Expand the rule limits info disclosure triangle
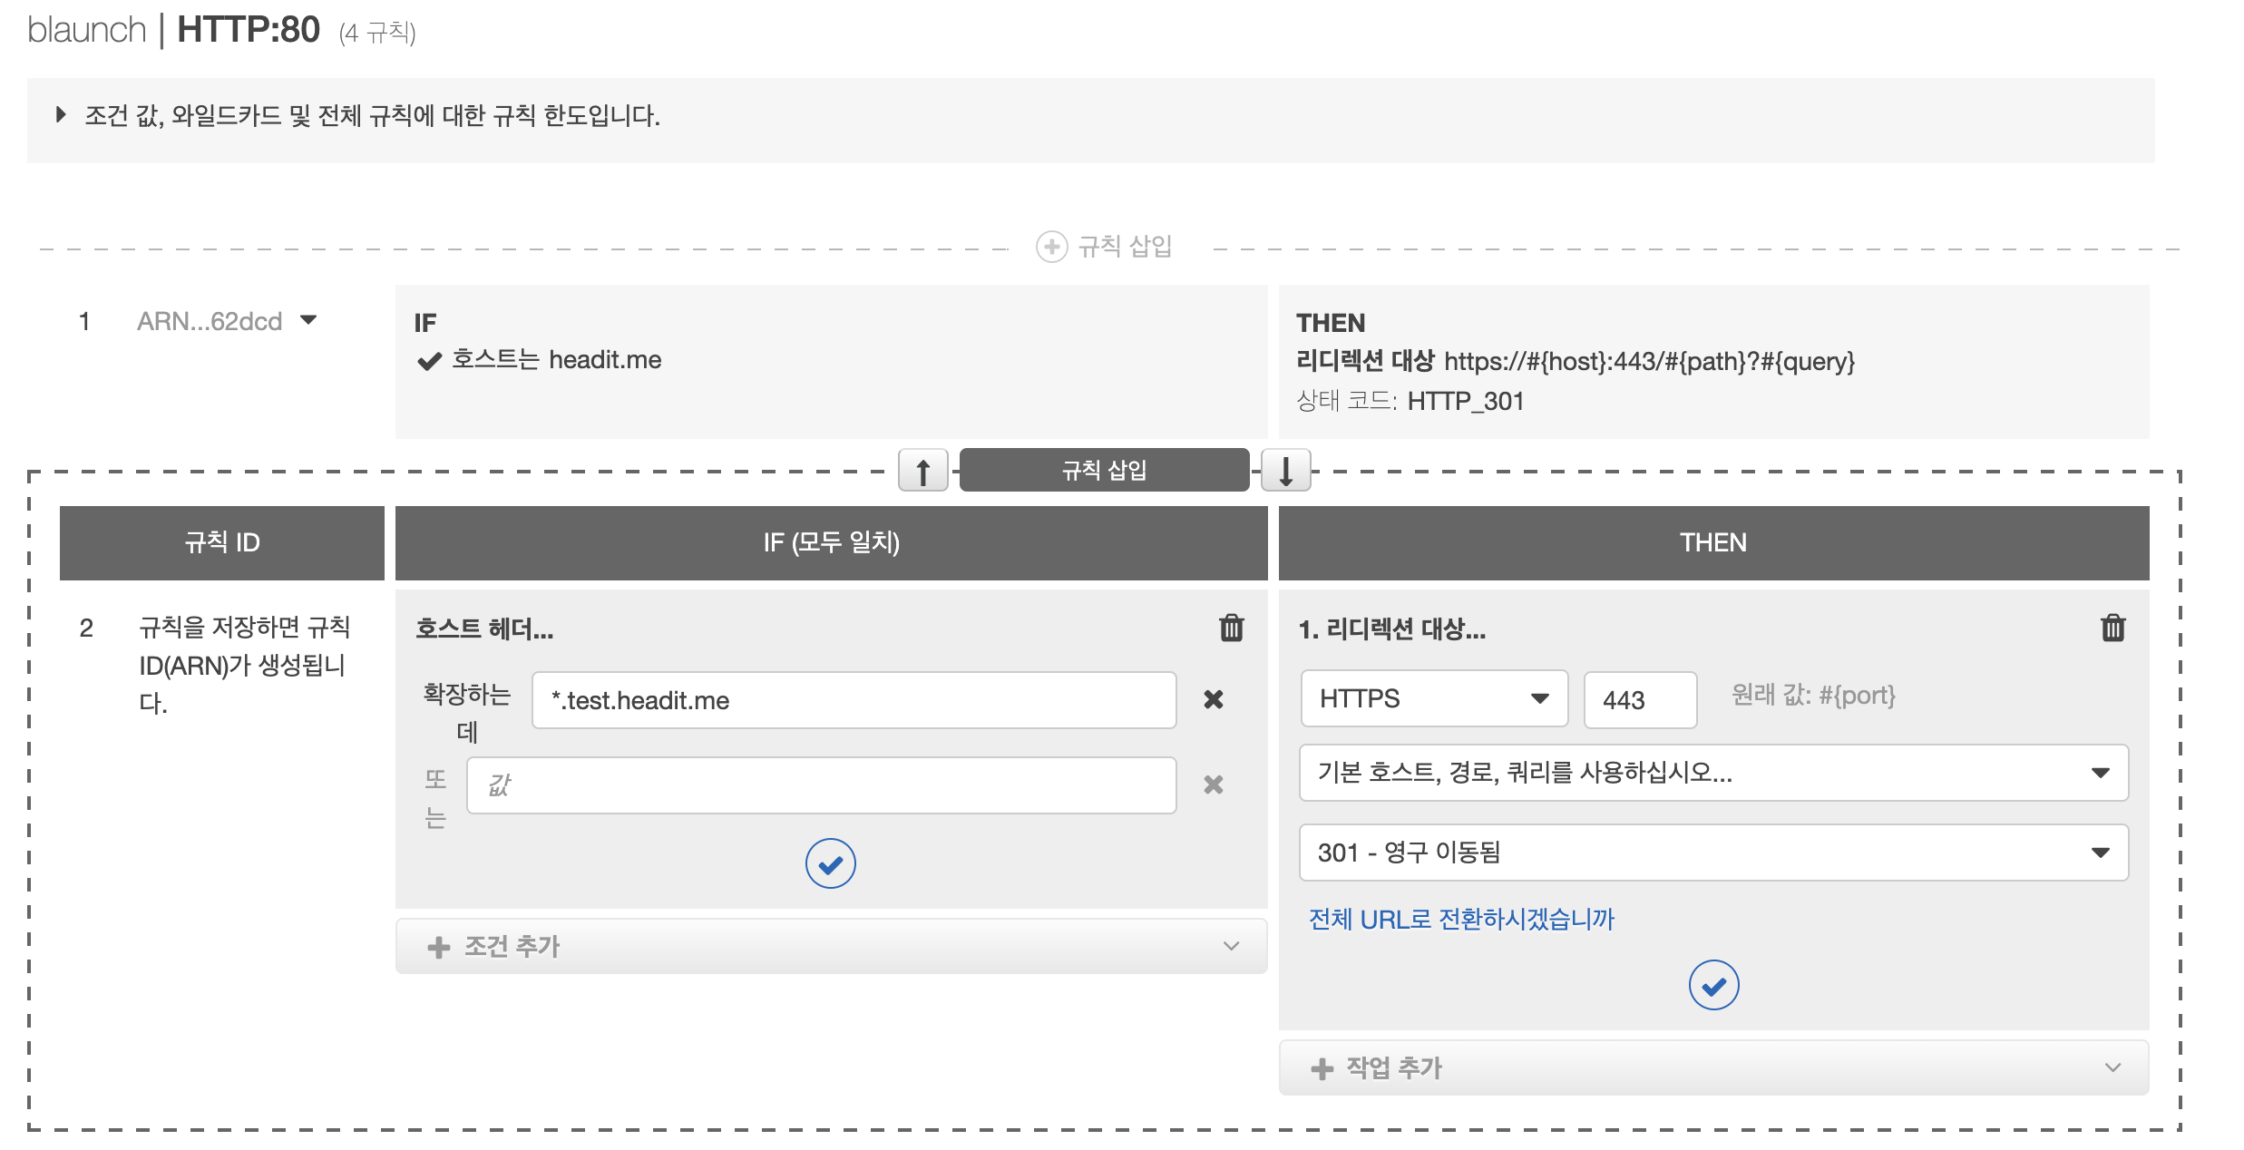The image size is (2244, 1150). pyautogui.click(x=61, y=115)
